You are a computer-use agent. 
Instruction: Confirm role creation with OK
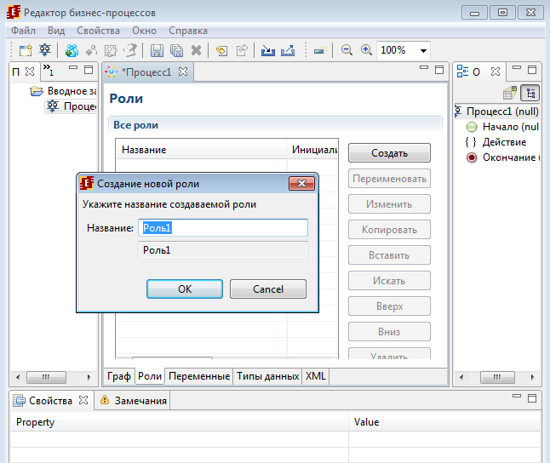[185, 289]
